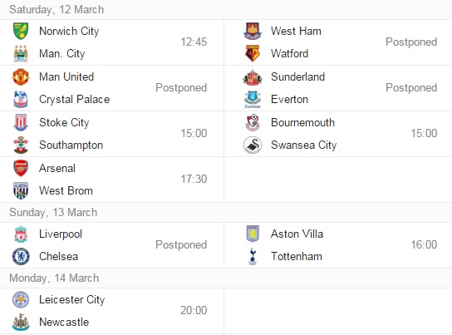
Task: Click the 16:00 Aston Villa match time
Action: [424, 244]
